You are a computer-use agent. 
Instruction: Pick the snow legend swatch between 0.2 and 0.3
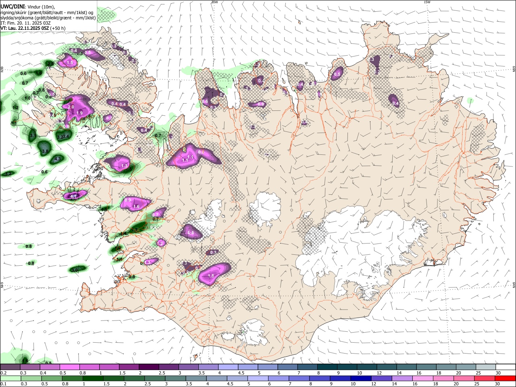[x=10, y=367]
